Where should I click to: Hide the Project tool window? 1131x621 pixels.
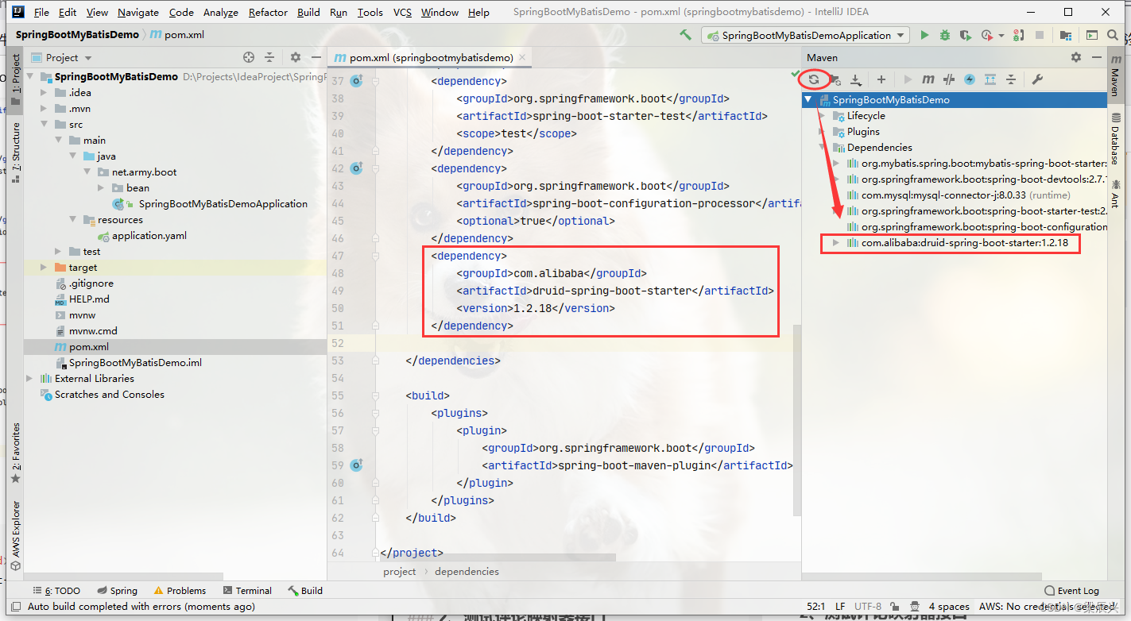[316, 57]
